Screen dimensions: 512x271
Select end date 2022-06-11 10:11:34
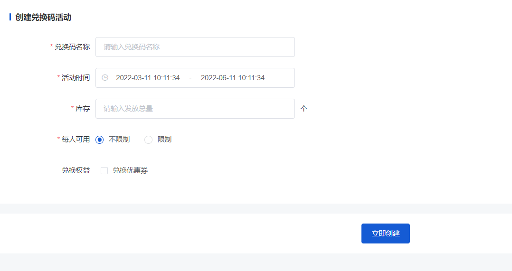coord(233,78)
